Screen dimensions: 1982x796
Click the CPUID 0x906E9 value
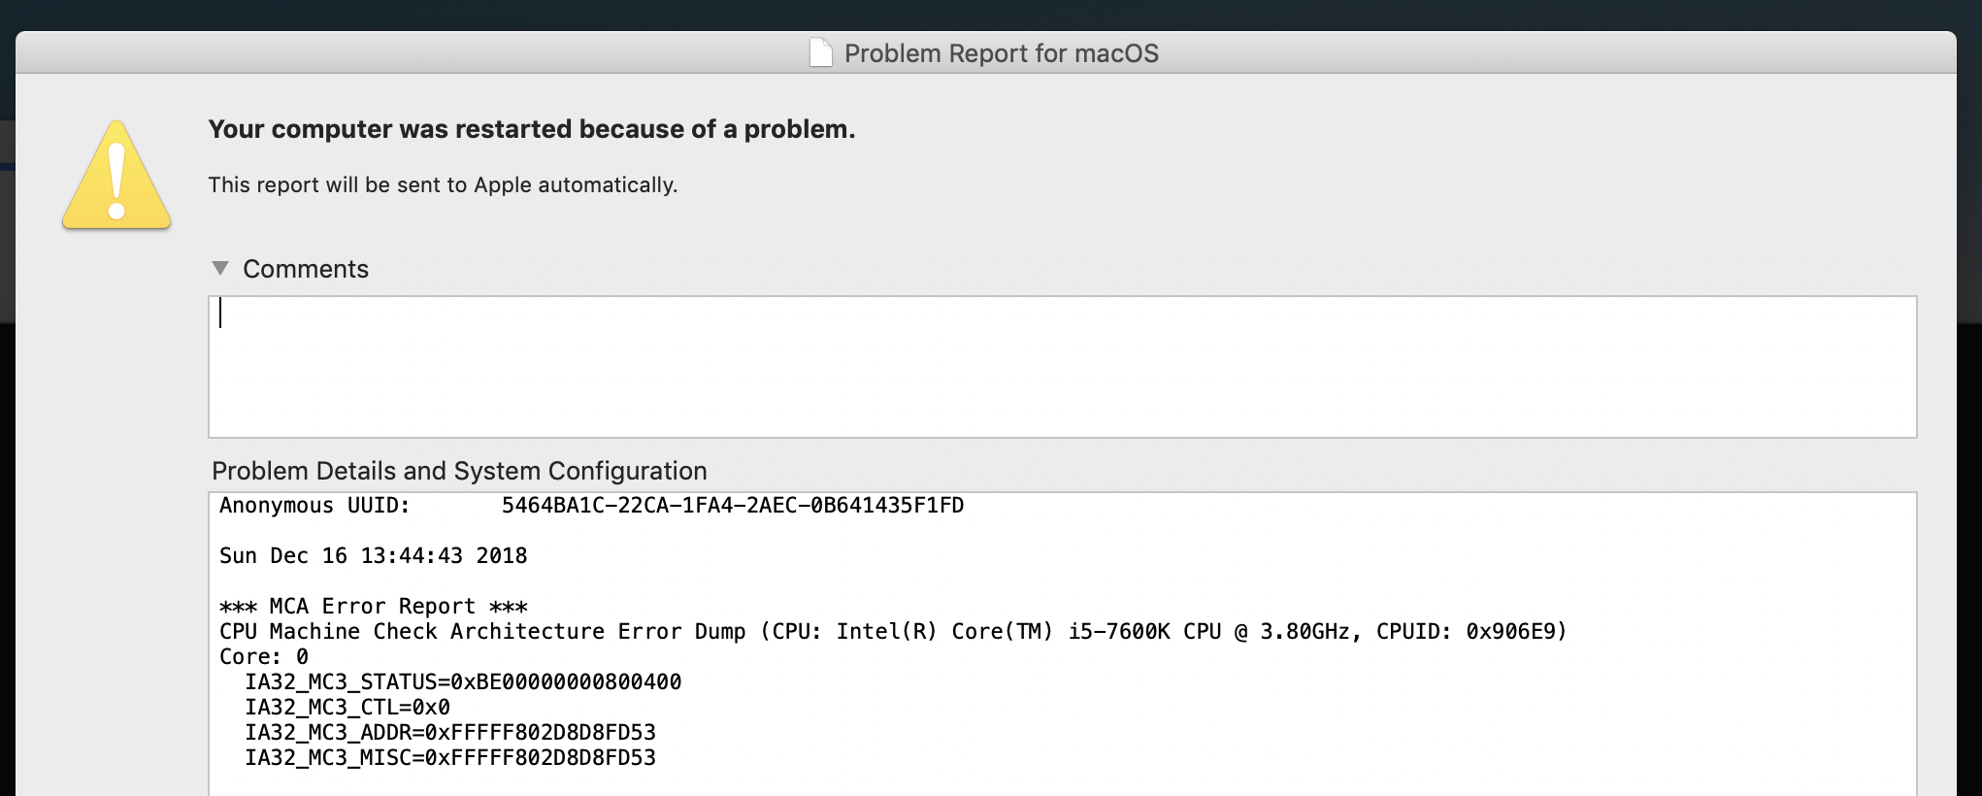pyautogui.click(x=1515, y=632)
